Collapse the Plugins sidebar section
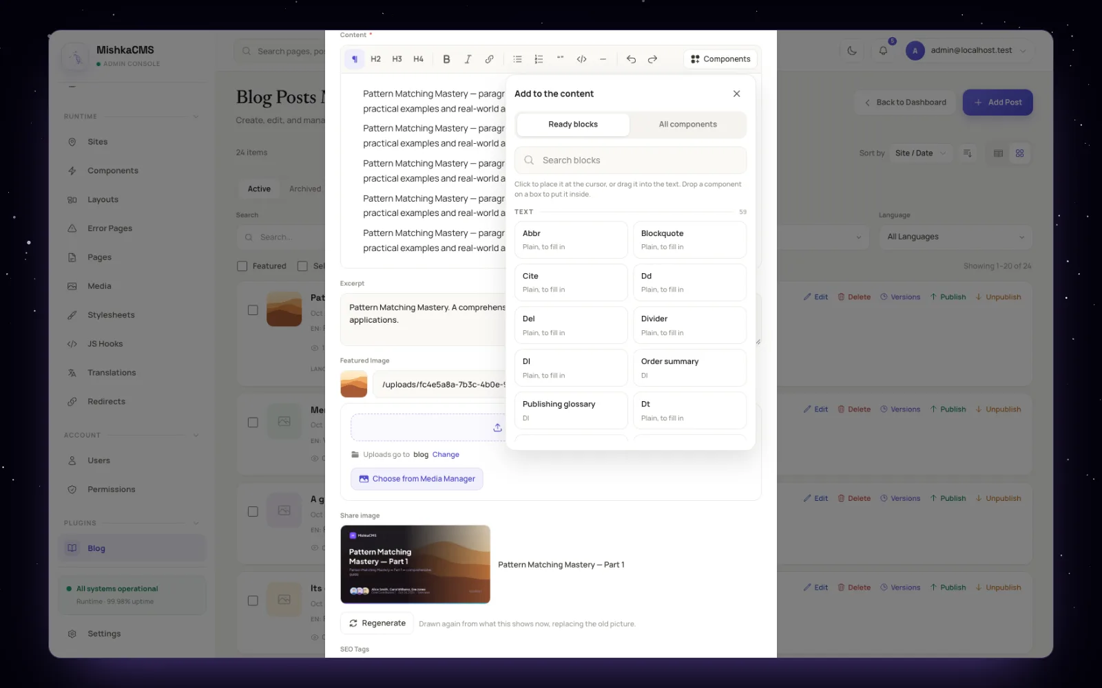This screenshot has height=688, width=1102. (196, 524)
